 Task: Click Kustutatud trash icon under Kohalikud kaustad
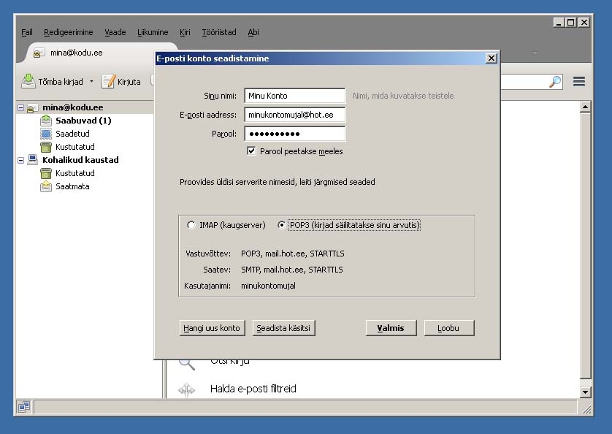tap(46, 173)
